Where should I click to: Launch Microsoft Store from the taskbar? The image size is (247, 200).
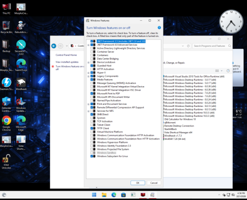pos(123,195)
